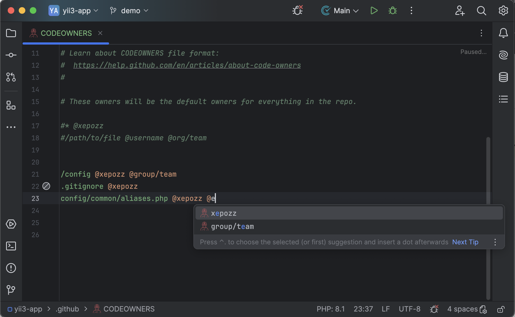Click the ignored-entry gutter icon on line 22
The image size is (515, 317).
point(46,186)
